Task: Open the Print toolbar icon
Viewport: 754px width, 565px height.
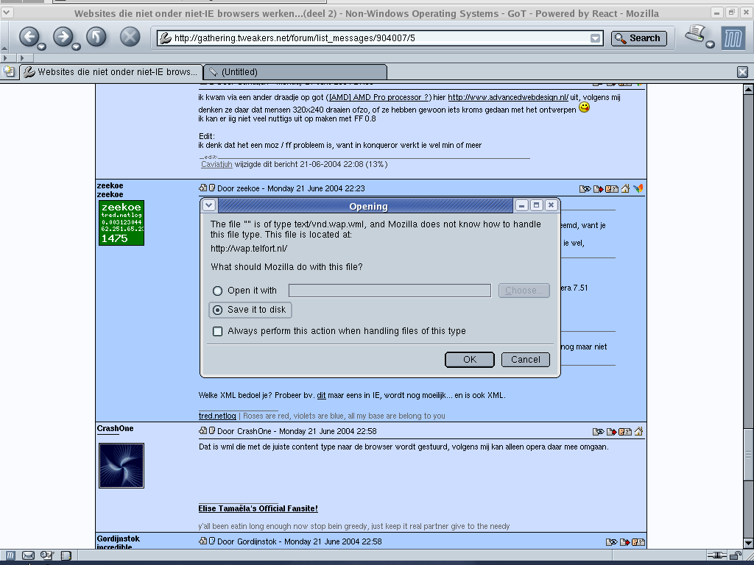Action: point(695,35)
